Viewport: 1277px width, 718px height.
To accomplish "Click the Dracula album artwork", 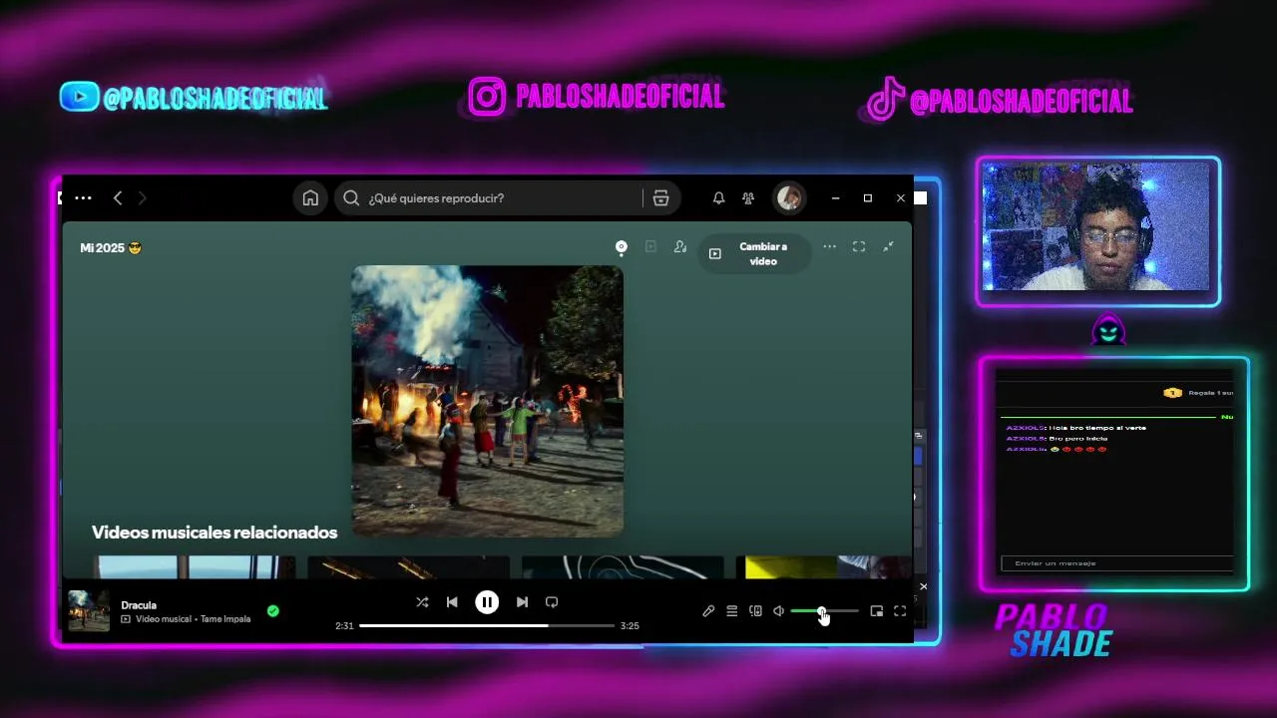I will 488,400.
